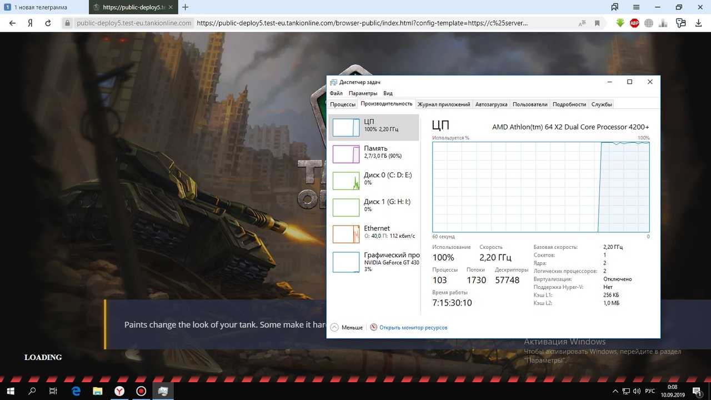
Task: Launch Microsoft Edge from the taskbar
Action: click(x=76, y=391)
